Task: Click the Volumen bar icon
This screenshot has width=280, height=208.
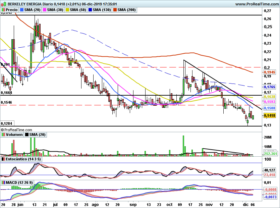Action: pos(3,135)
